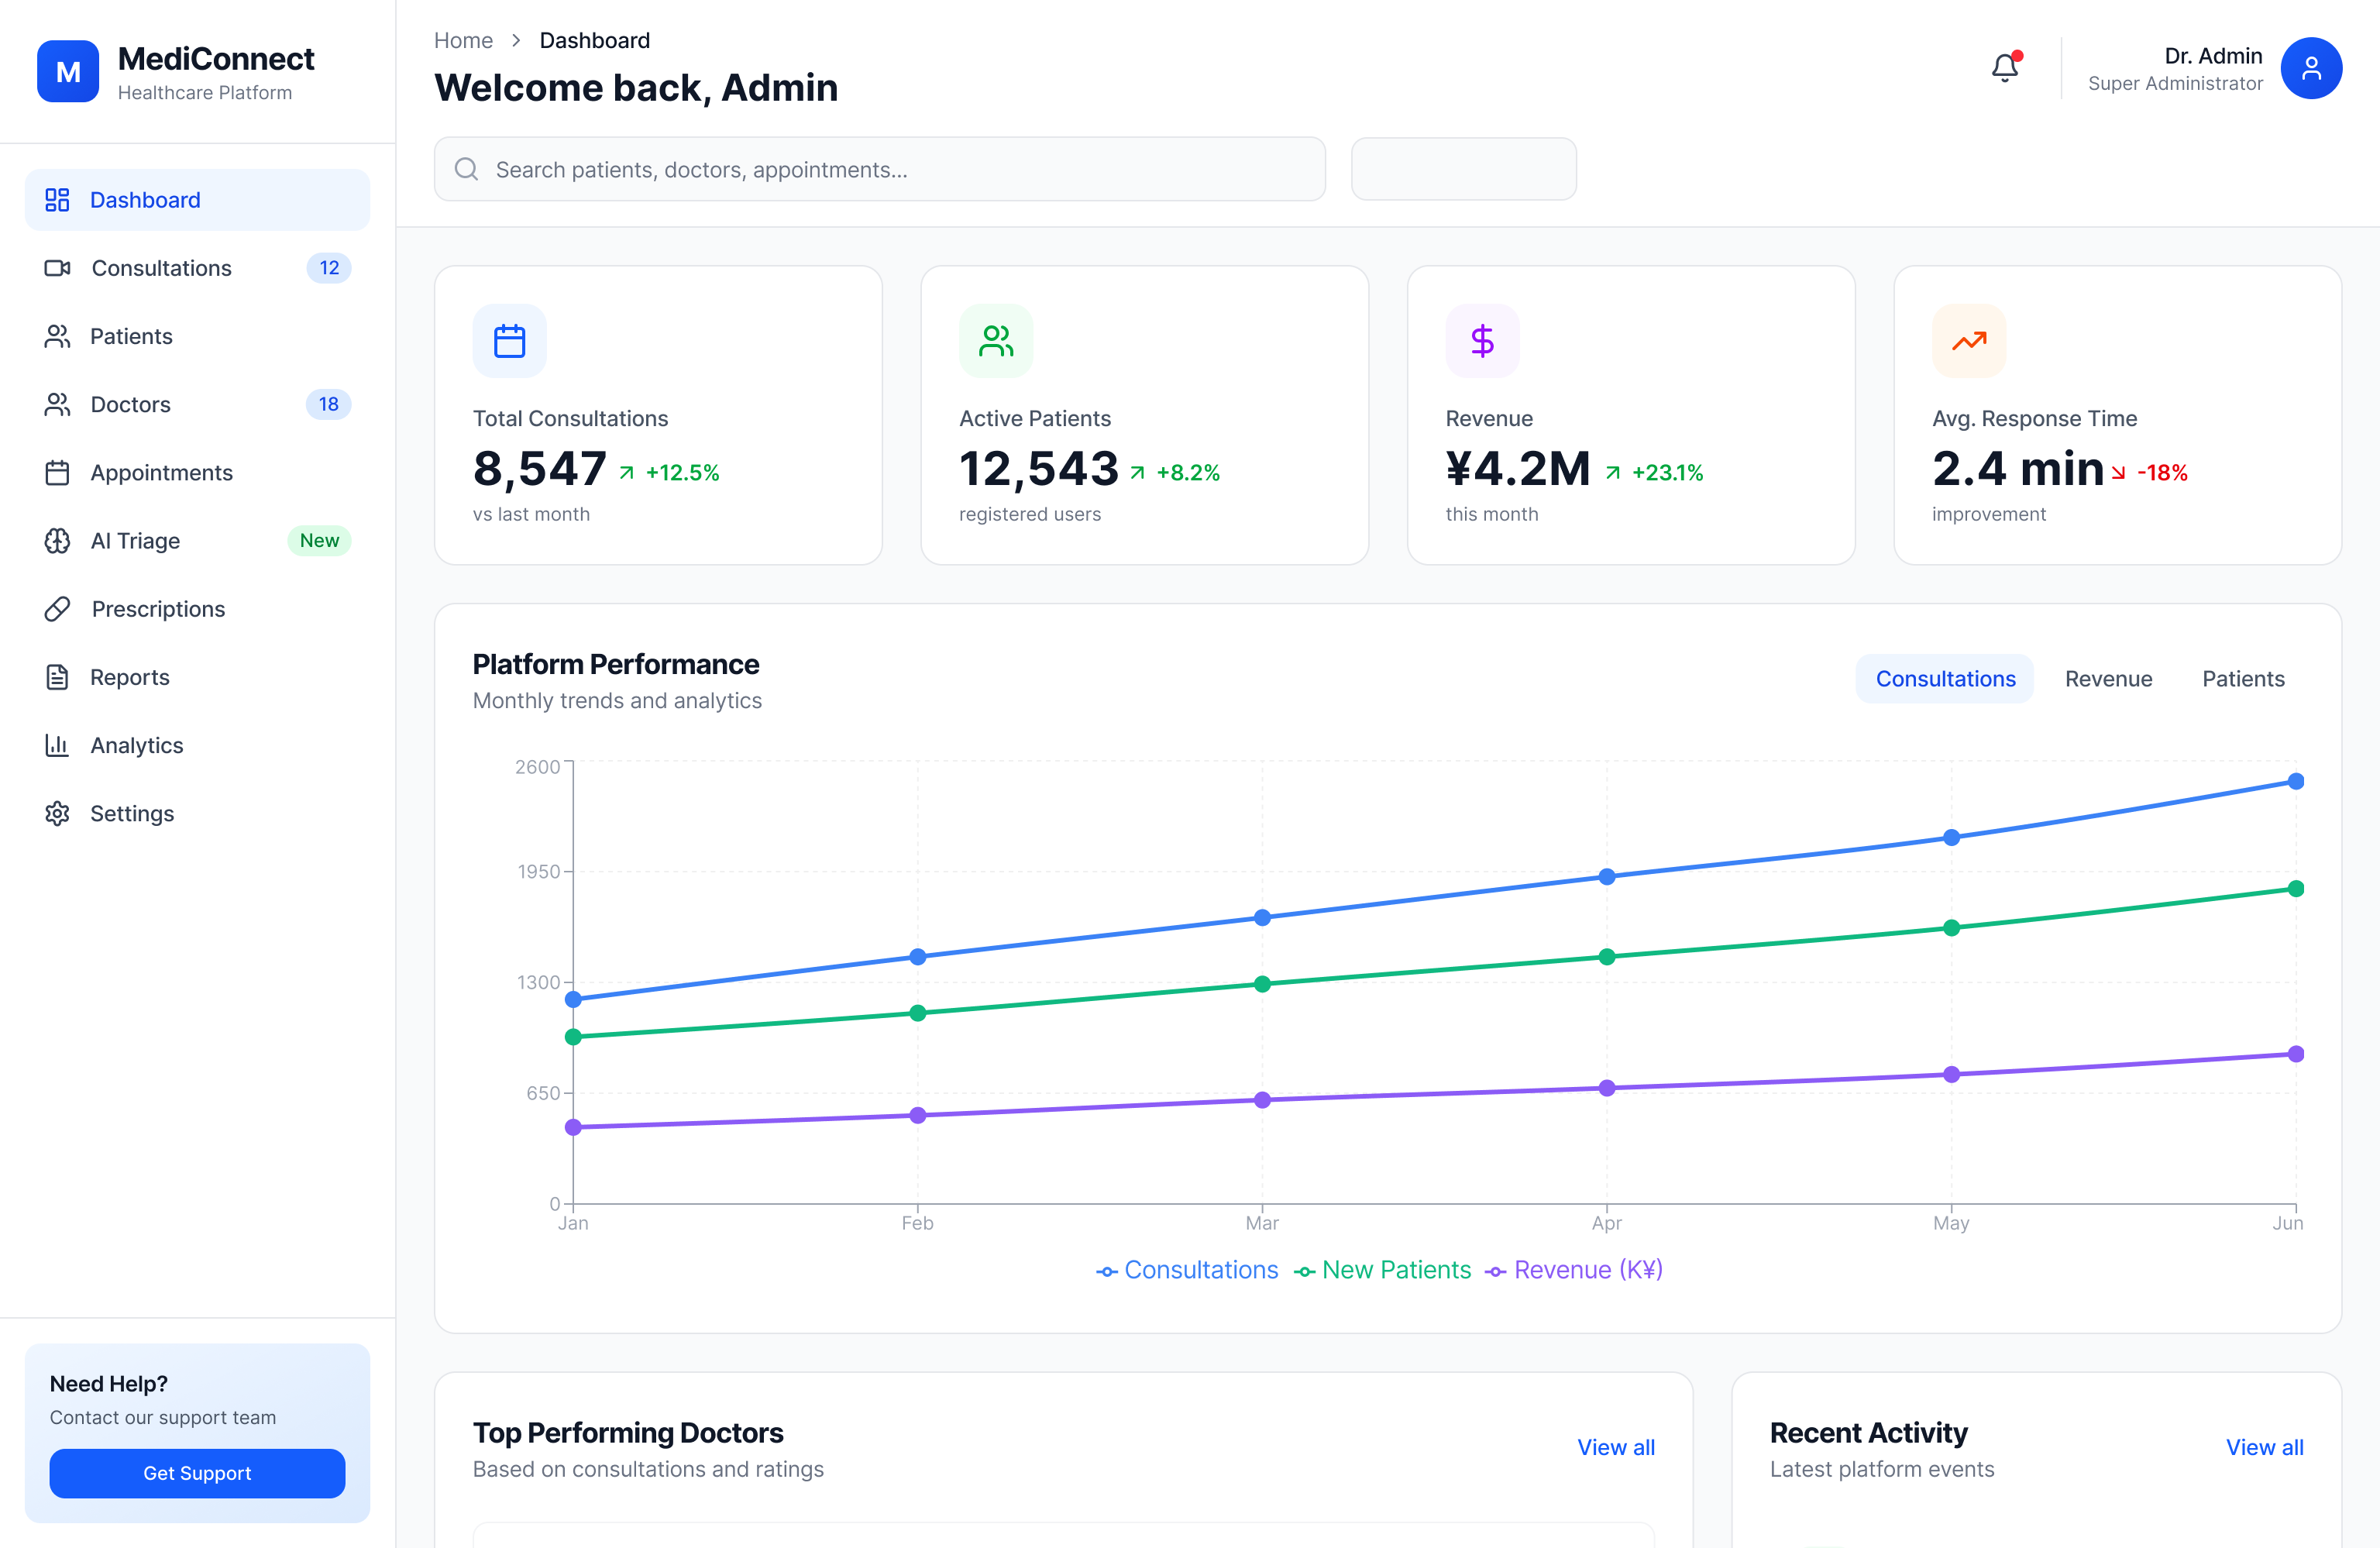
Task: Click the Analytics bar-chart icon
Action: click(x=57, y=745)
